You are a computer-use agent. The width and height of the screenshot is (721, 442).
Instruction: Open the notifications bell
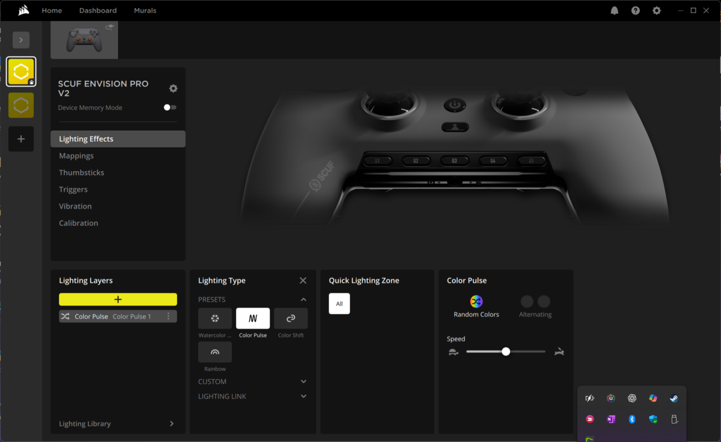pyautogui.click(x=615, y=11)
